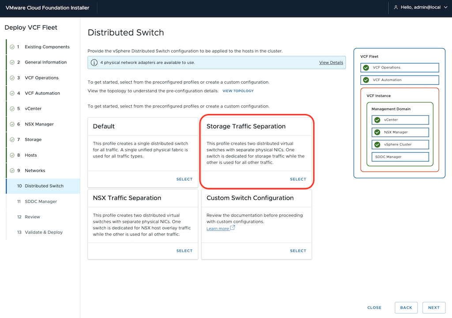Click the NSX Traffic Separation card title
Screen dimensions: 452x318
click(127, 198)
